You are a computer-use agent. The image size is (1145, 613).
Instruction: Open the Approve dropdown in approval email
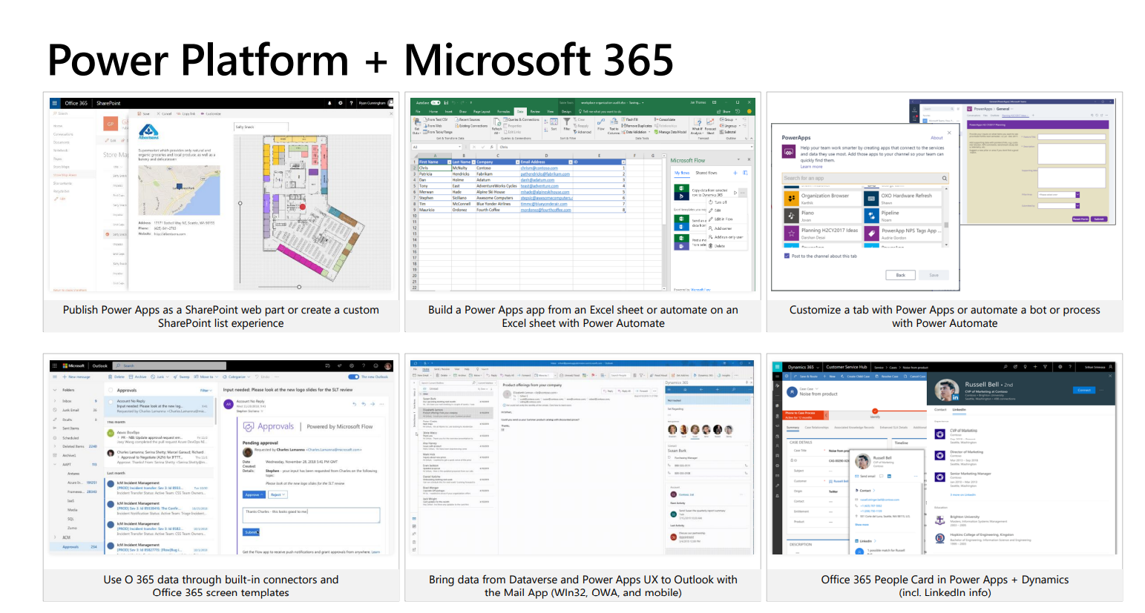pyautogui.click(x=253, y=494)
